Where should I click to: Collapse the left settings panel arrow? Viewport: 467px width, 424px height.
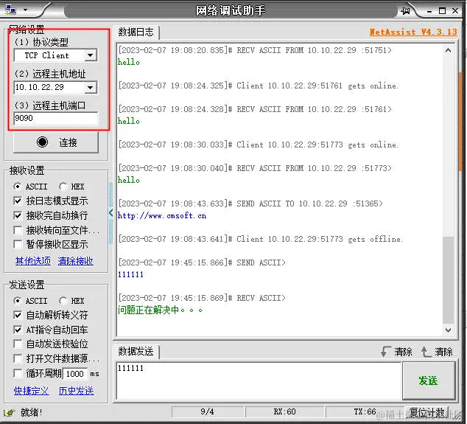pos(110,213)
